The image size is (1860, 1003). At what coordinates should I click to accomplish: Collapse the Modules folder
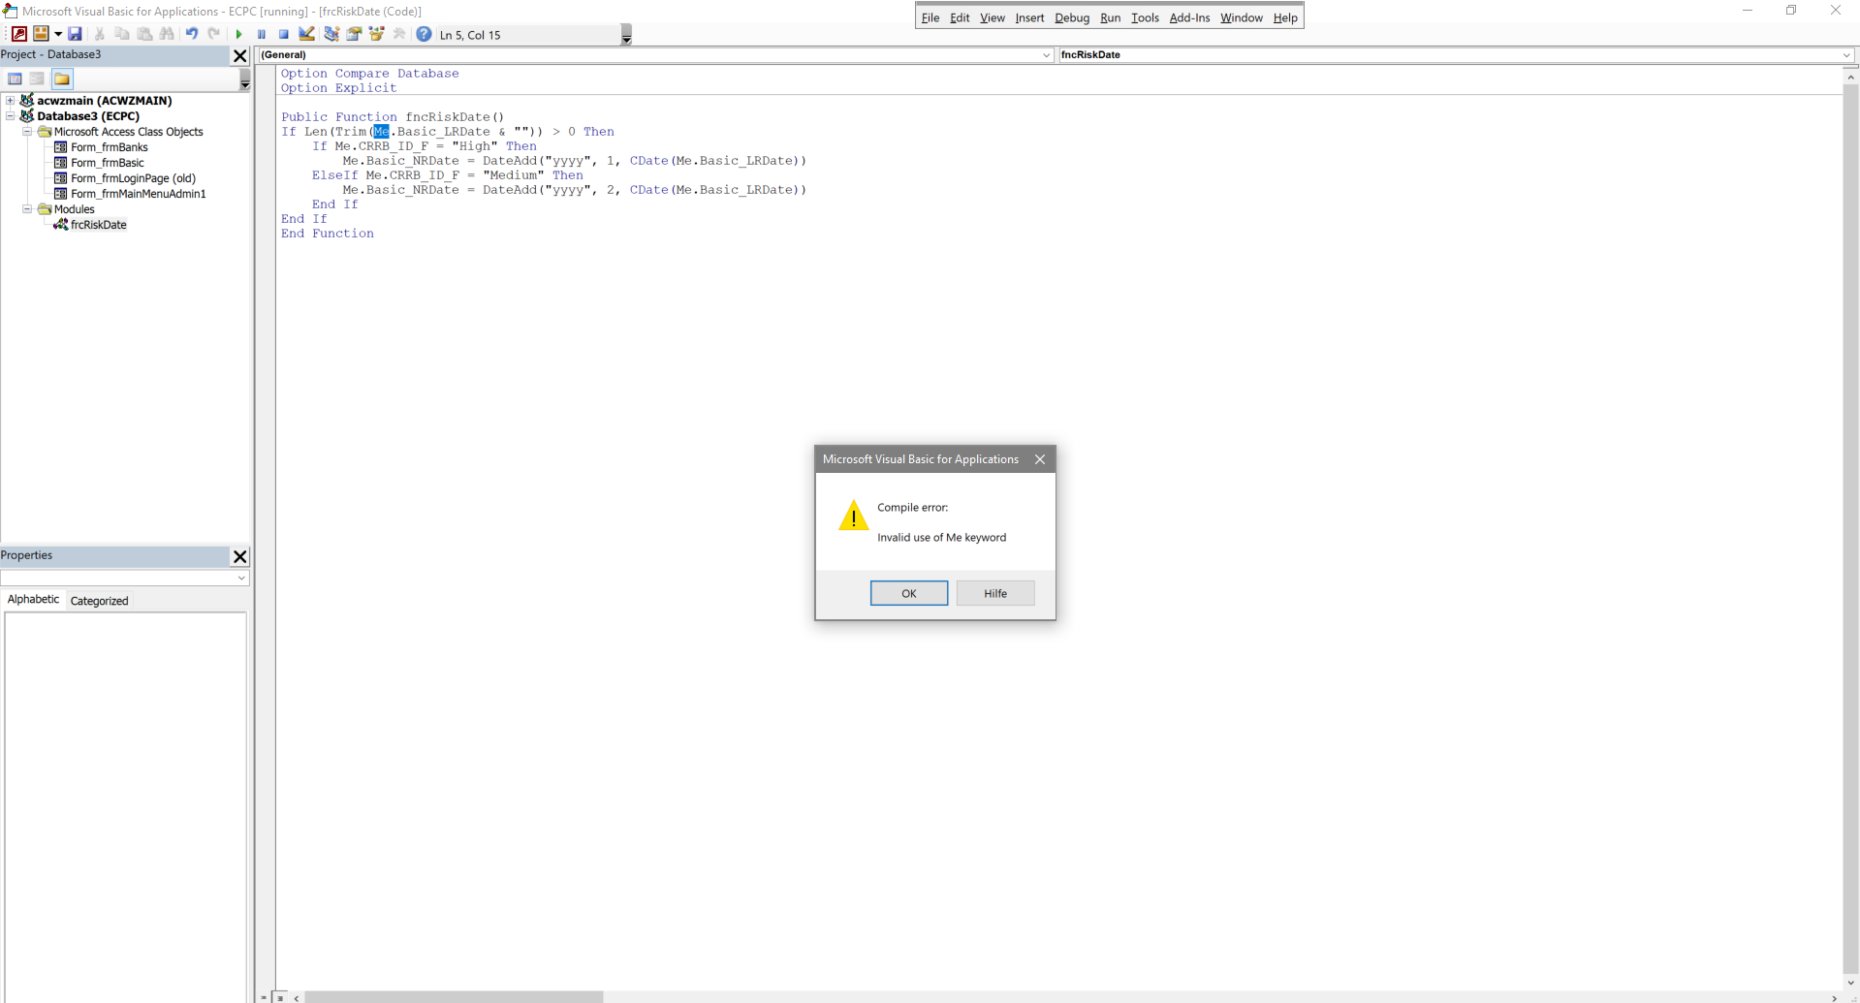point(27,209)
